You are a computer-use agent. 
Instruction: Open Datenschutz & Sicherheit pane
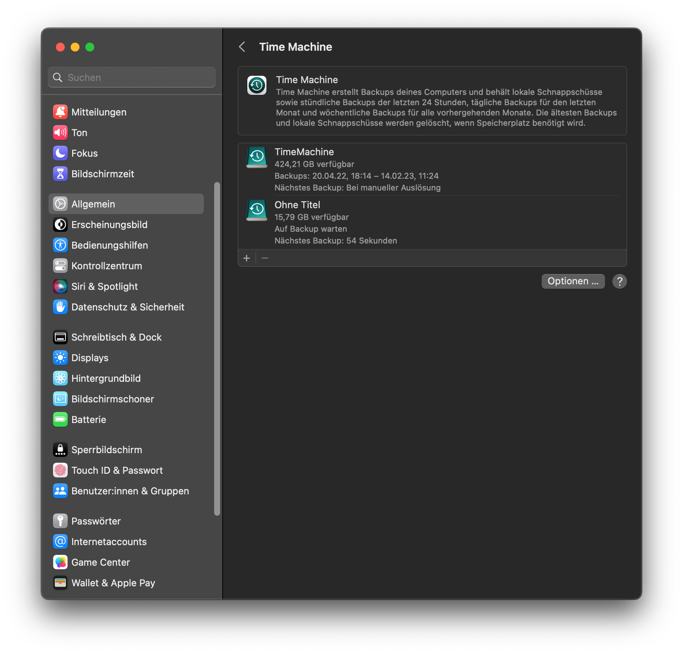point(126,307)
